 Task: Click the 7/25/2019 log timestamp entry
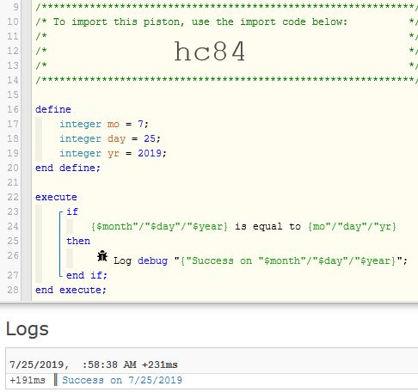coord(94,364)
